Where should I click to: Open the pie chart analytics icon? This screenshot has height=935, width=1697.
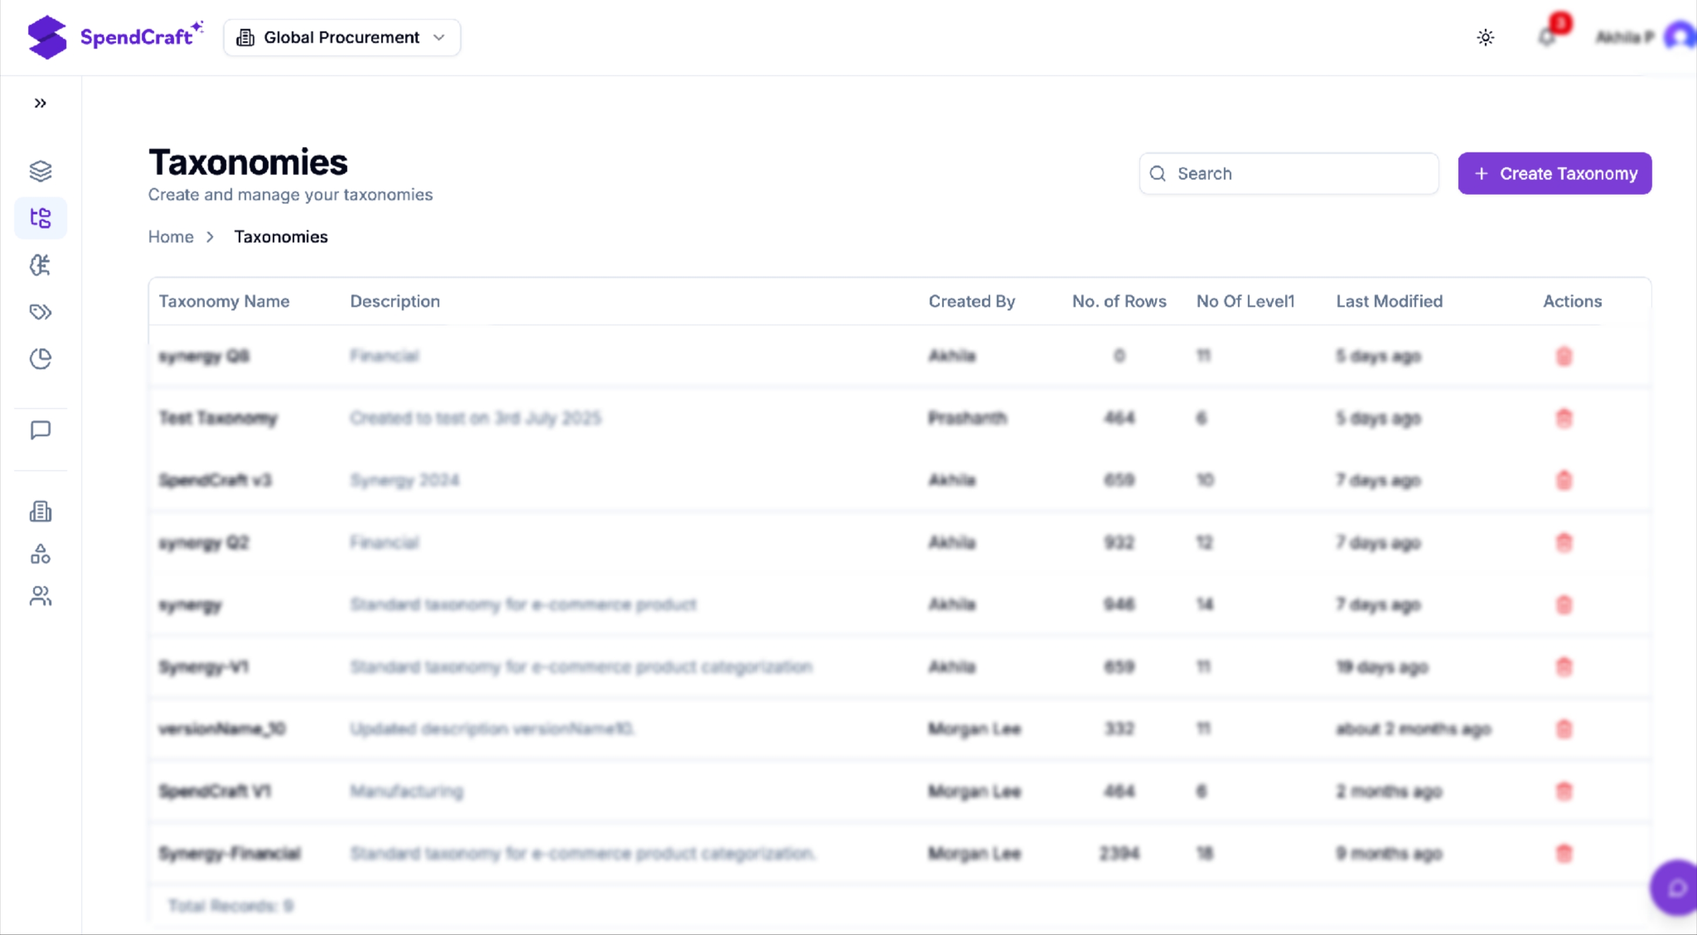pos(40,359)
